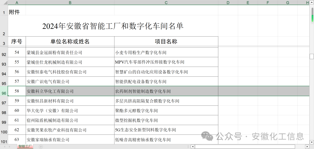Viewport: 314px width, 149px height.
Task: Click vertical scrollbar up arrow
Action: click(312, 2)
